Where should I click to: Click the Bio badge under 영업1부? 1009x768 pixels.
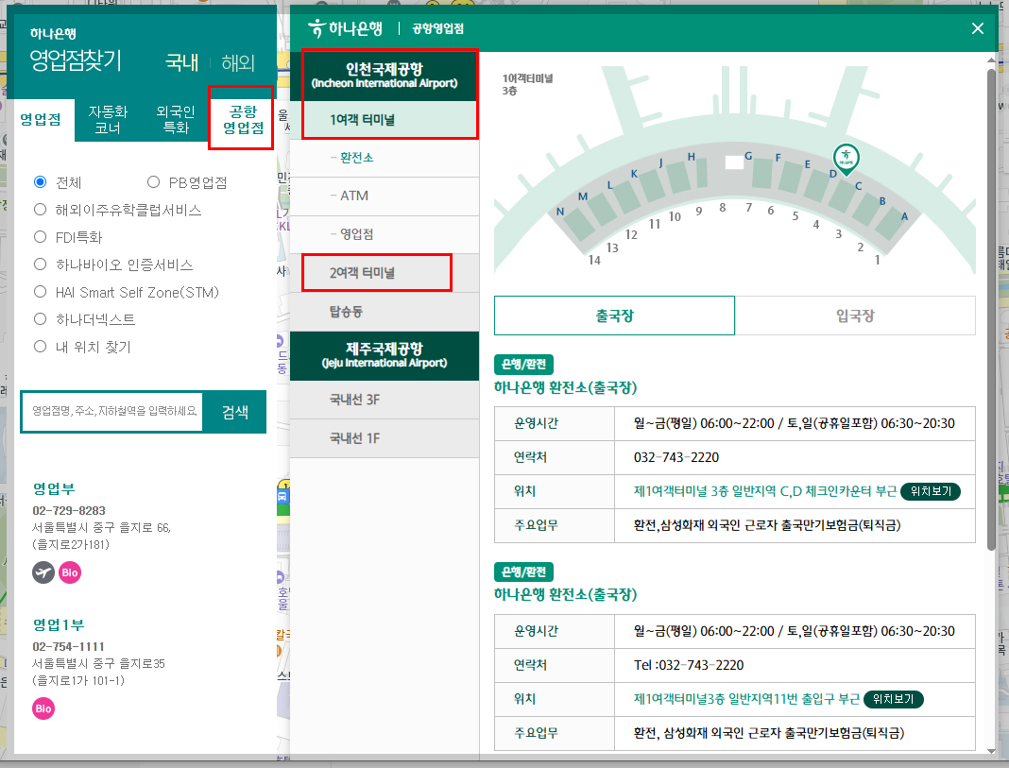[x=43, y=708]
